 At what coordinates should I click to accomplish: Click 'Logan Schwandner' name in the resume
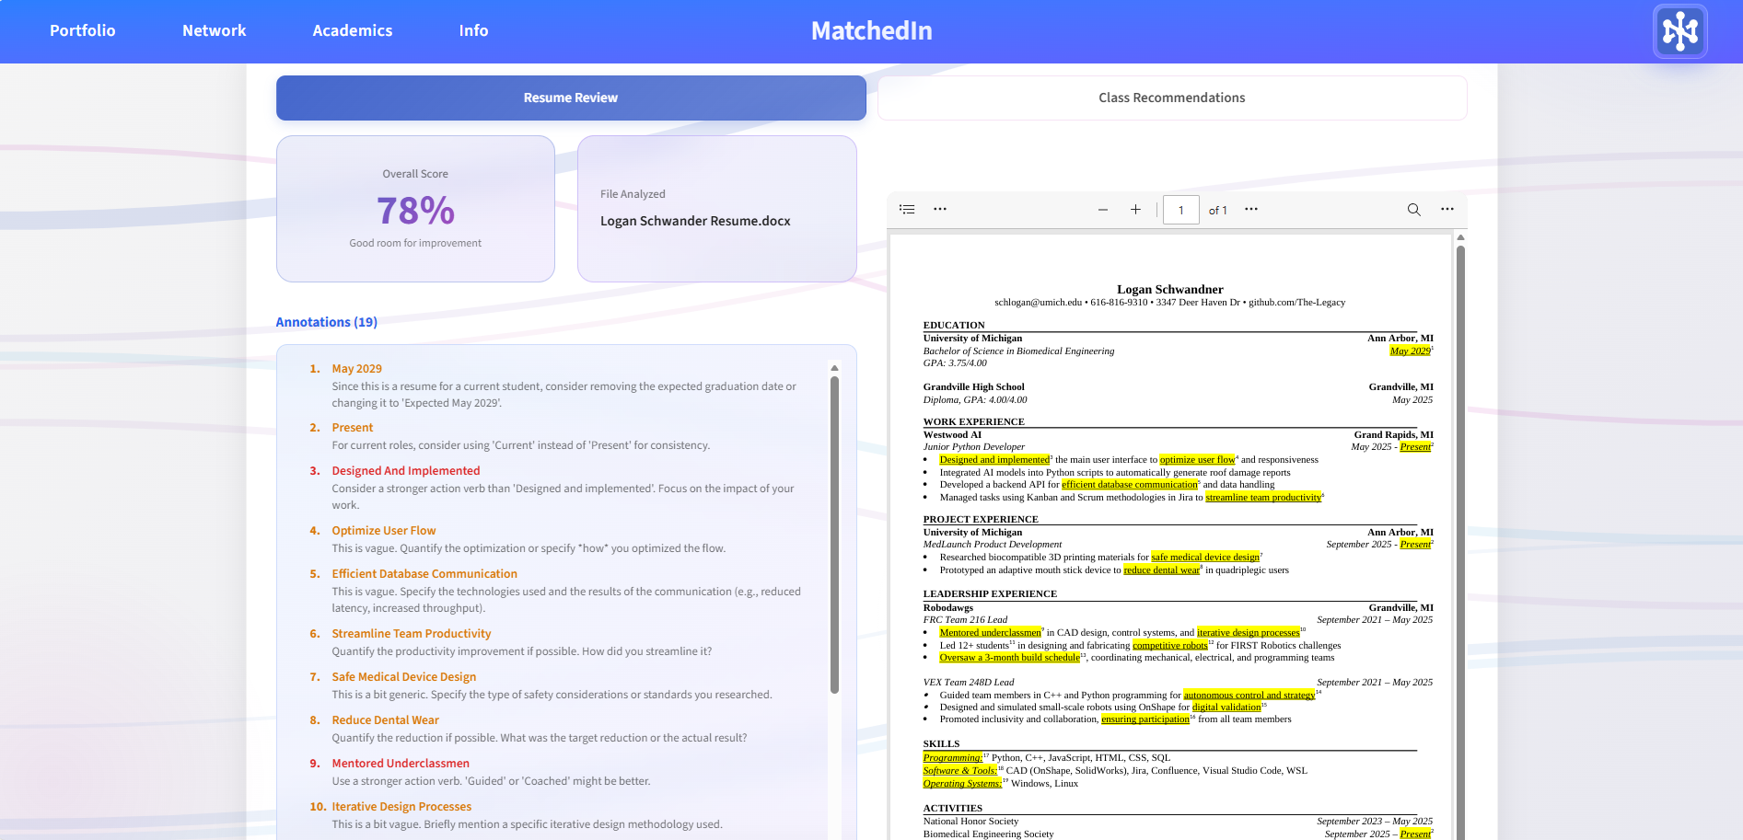tap(1169, 289)
